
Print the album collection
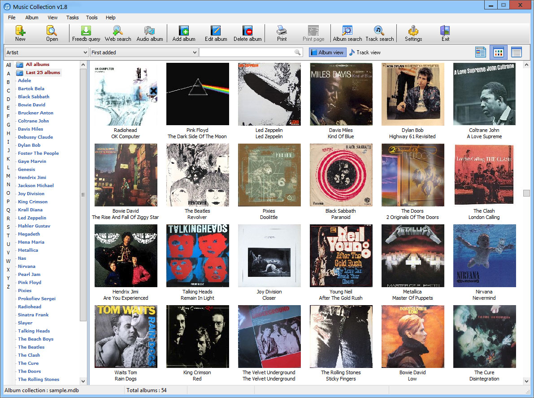click(282, 33)
